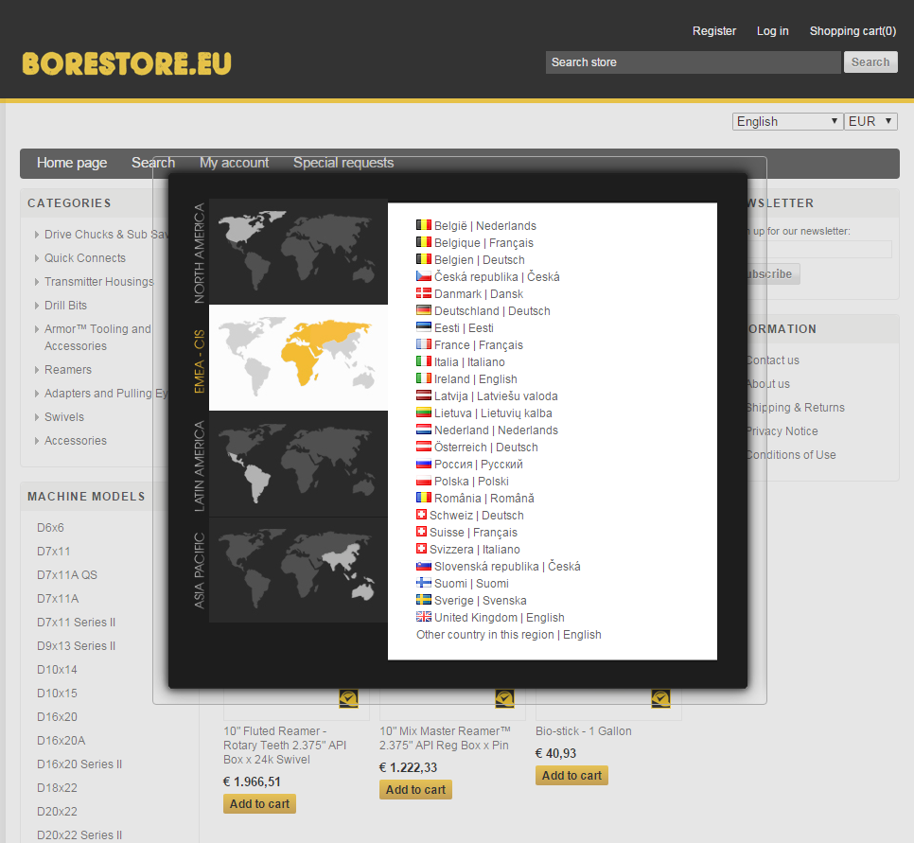Viewport: 914px width, 843px height.
Task: Open the D18x22 machine model
Action: tap(57, 787)
